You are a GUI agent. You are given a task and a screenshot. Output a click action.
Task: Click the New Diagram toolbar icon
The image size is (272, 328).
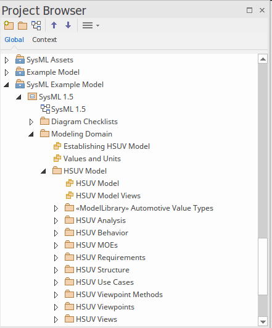coord(36,25)
